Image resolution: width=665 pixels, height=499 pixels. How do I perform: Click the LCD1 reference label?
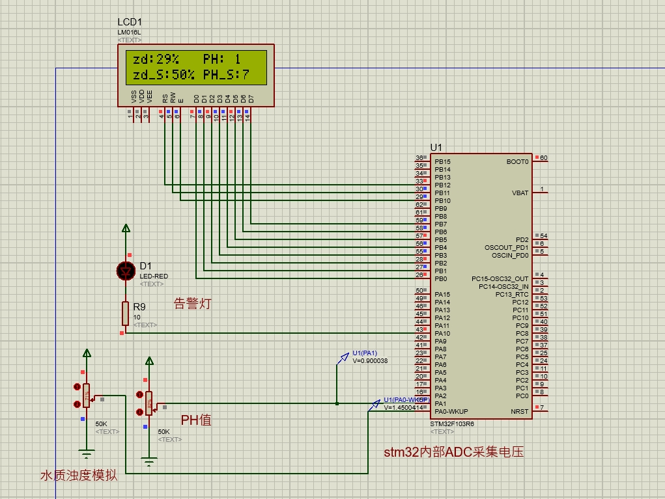130,22
